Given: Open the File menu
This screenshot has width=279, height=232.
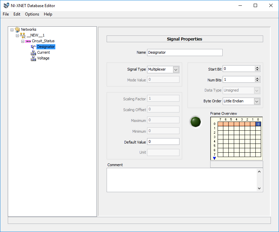Looking at the screenshot, I should [6, 14].
